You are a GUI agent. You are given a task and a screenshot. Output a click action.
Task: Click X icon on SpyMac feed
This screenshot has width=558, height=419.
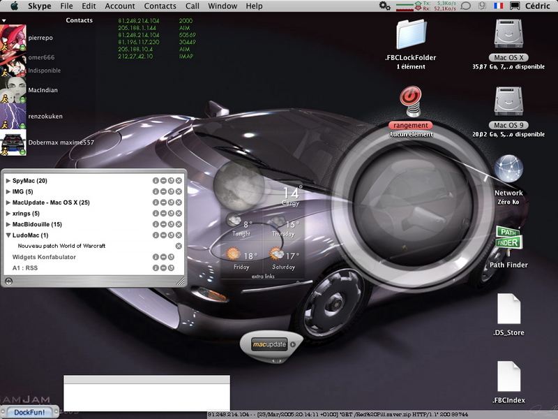pyautogui.click(x=179, y=181)
